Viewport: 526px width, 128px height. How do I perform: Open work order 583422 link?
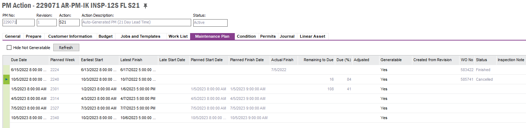tap(467, 70)
